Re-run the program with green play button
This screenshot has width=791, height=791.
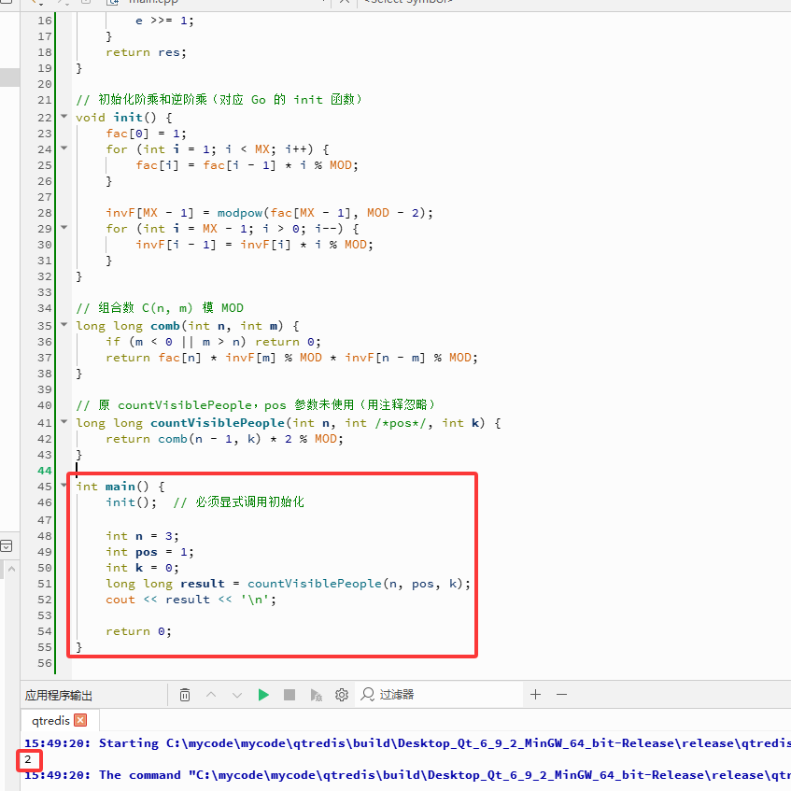click(x=263, y=695)
